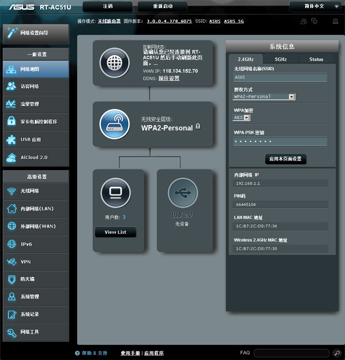Open the WPA2-Personal authentication dropdown
This screenshot has height=360, width=345.
point(264,97)
